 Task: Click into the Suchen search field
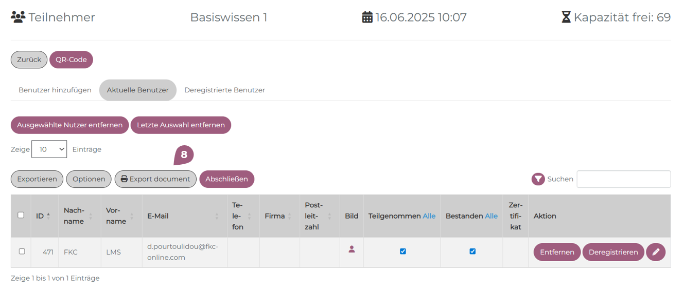tap(623, 179)
